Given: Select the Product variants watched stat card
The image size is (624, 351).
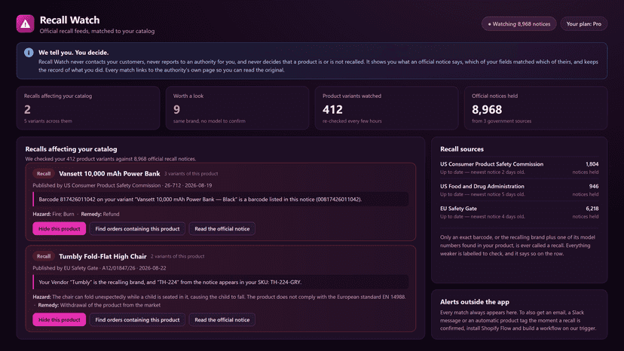Looking at the screenshot, I should tap(387, 108).
